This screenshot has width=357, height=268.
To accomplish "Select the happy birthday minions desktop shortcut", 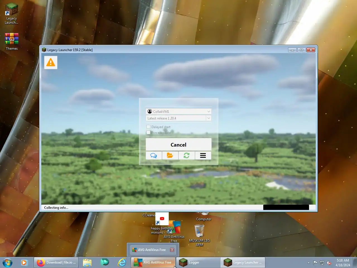I will (162, 223).
